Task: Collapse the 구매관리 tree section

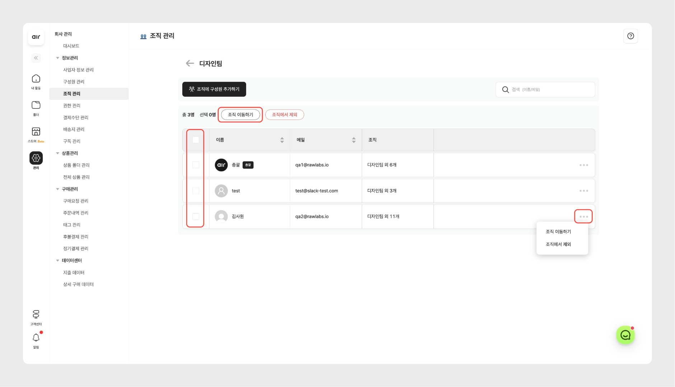Action: click(57, 189)
